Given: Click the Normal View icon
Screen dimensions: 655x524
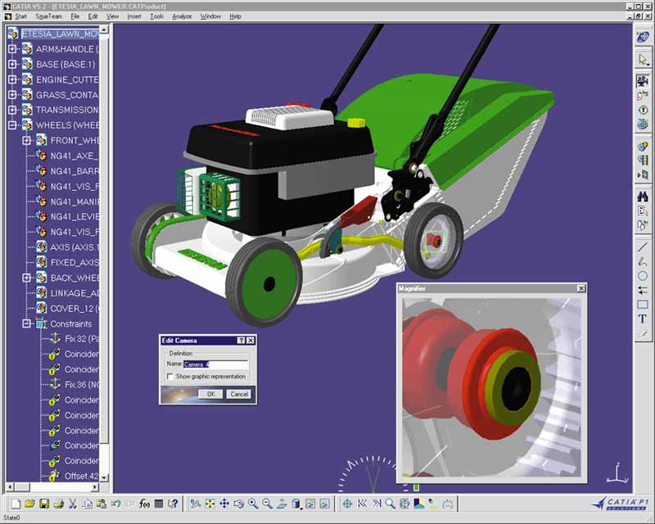Looking at the screenshot, I should tap(282, 504).
